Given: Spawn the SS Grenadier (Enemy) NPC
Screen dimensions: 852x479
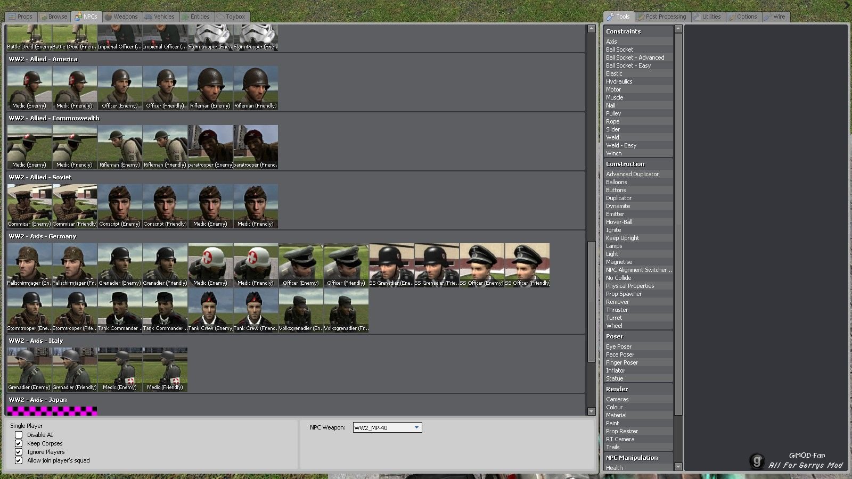Looking at the screenshot, I should tap(391, 265).
